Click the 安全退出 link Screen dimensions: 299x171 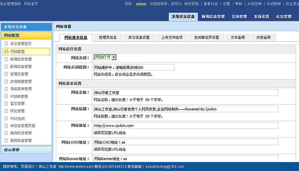click(292, 4)
